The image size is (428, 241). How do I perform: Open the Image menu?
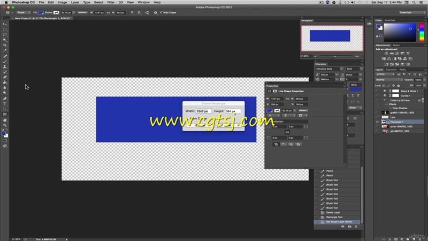[x=62, y=2]
